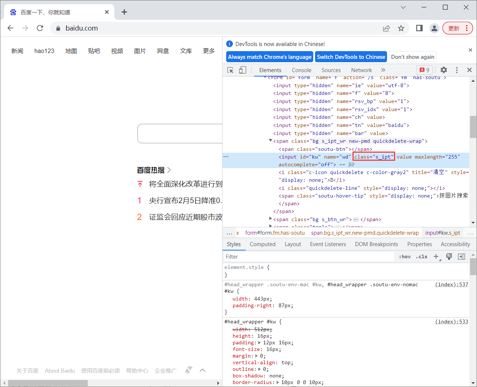Open DevTools settings gear
Image resolution: width=477 pixels, height=387 pixels.
point(444,70)
